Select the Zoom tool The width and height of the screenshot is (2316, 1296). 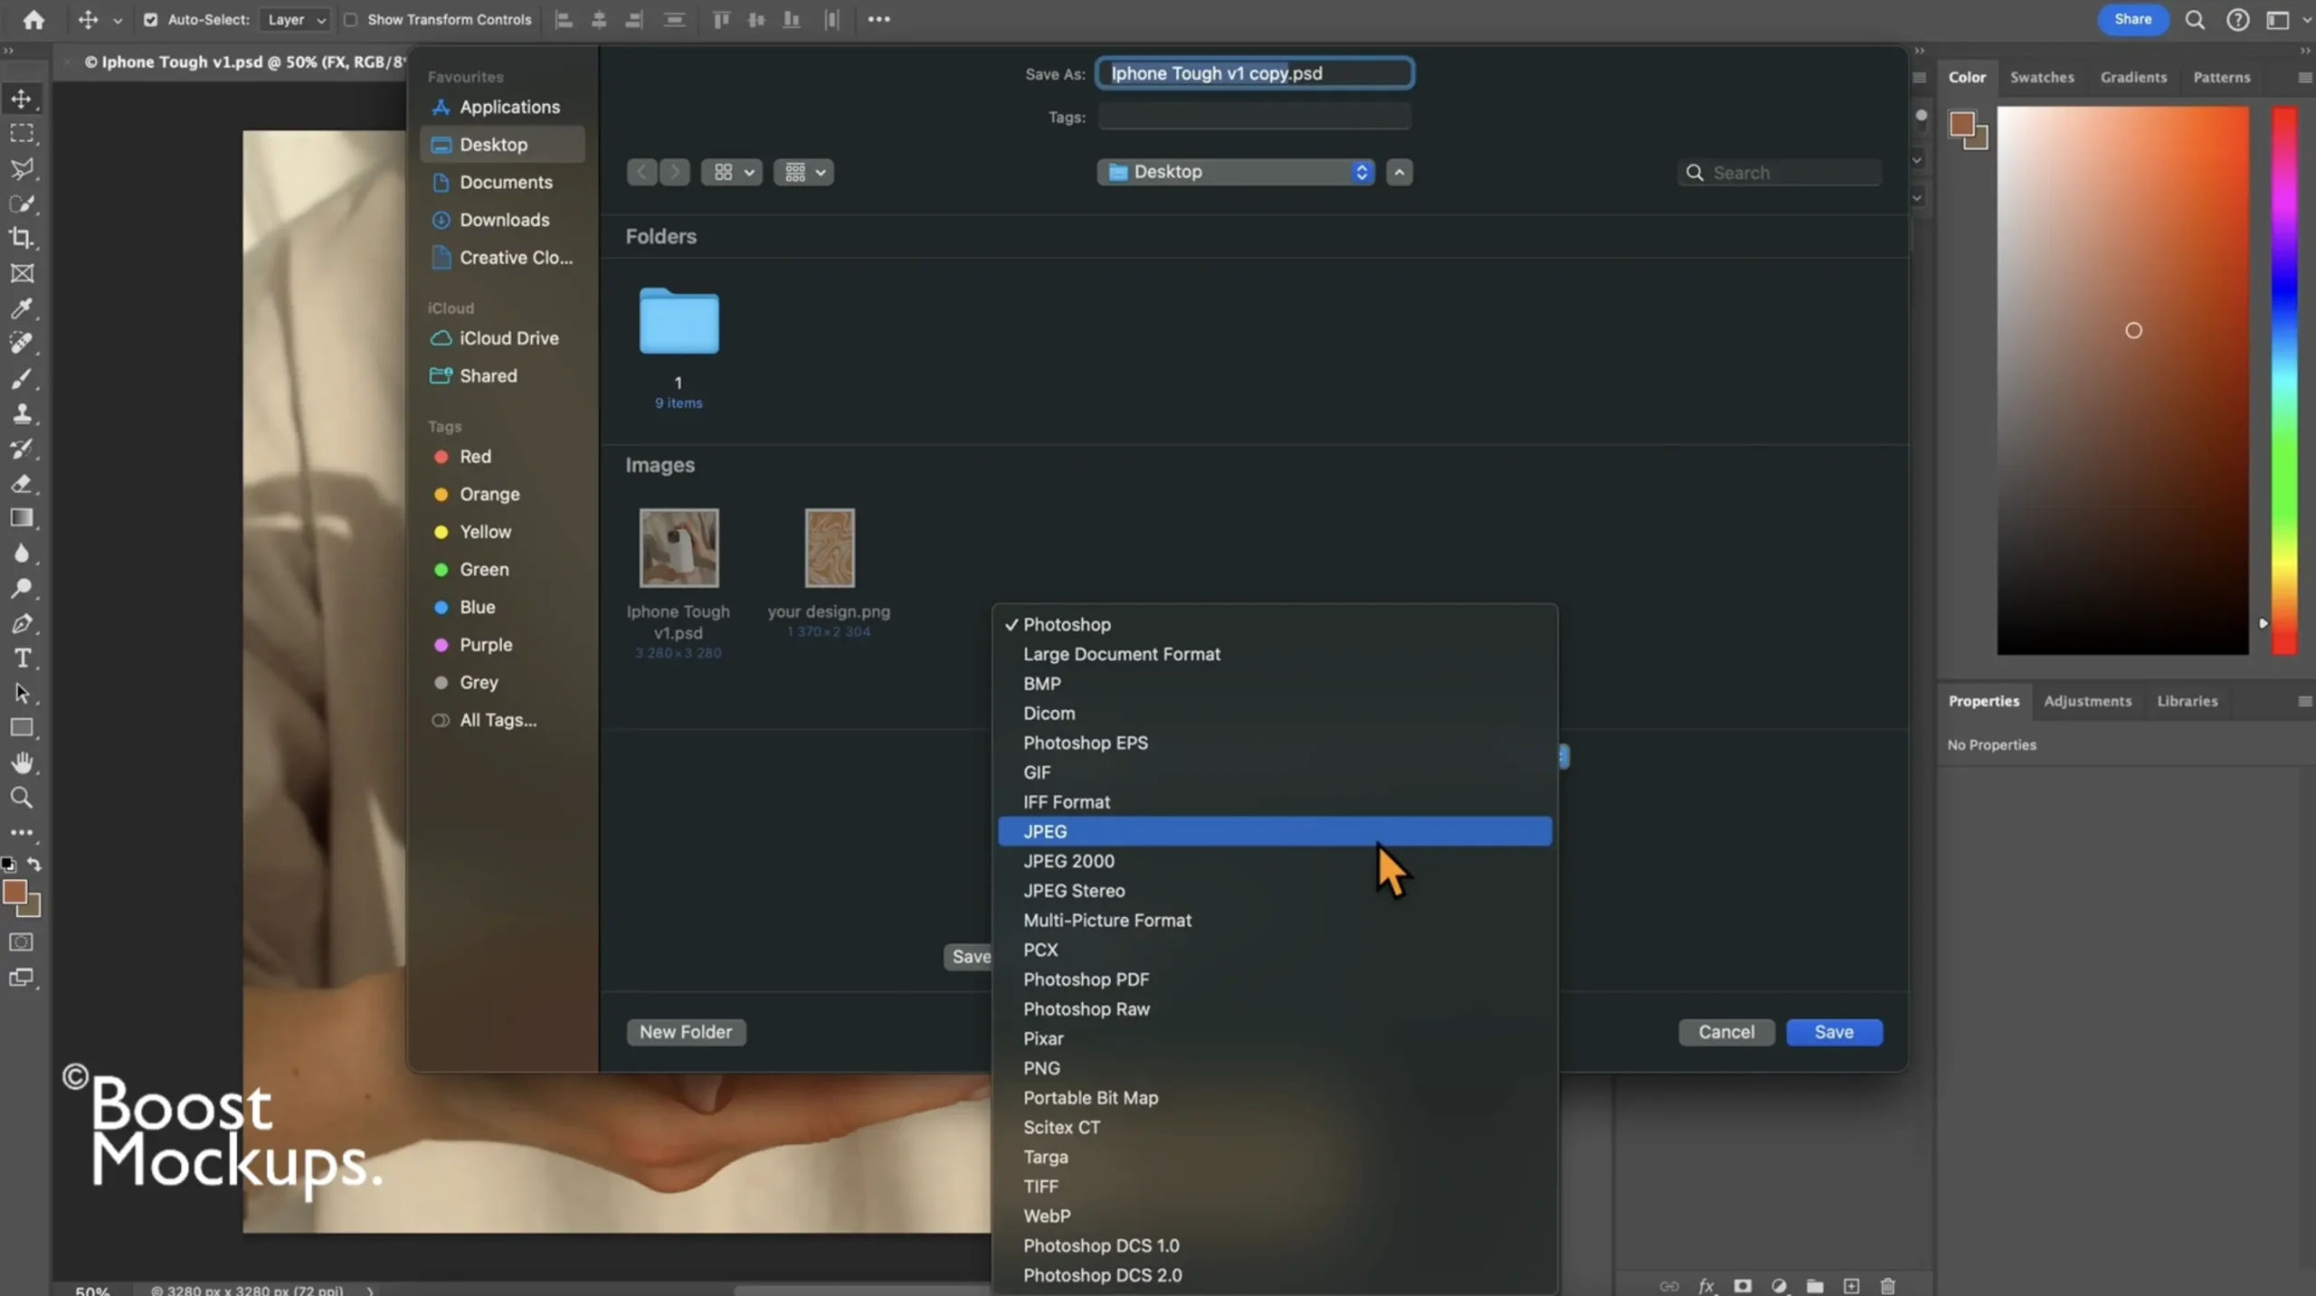click(x=22, y=798)
